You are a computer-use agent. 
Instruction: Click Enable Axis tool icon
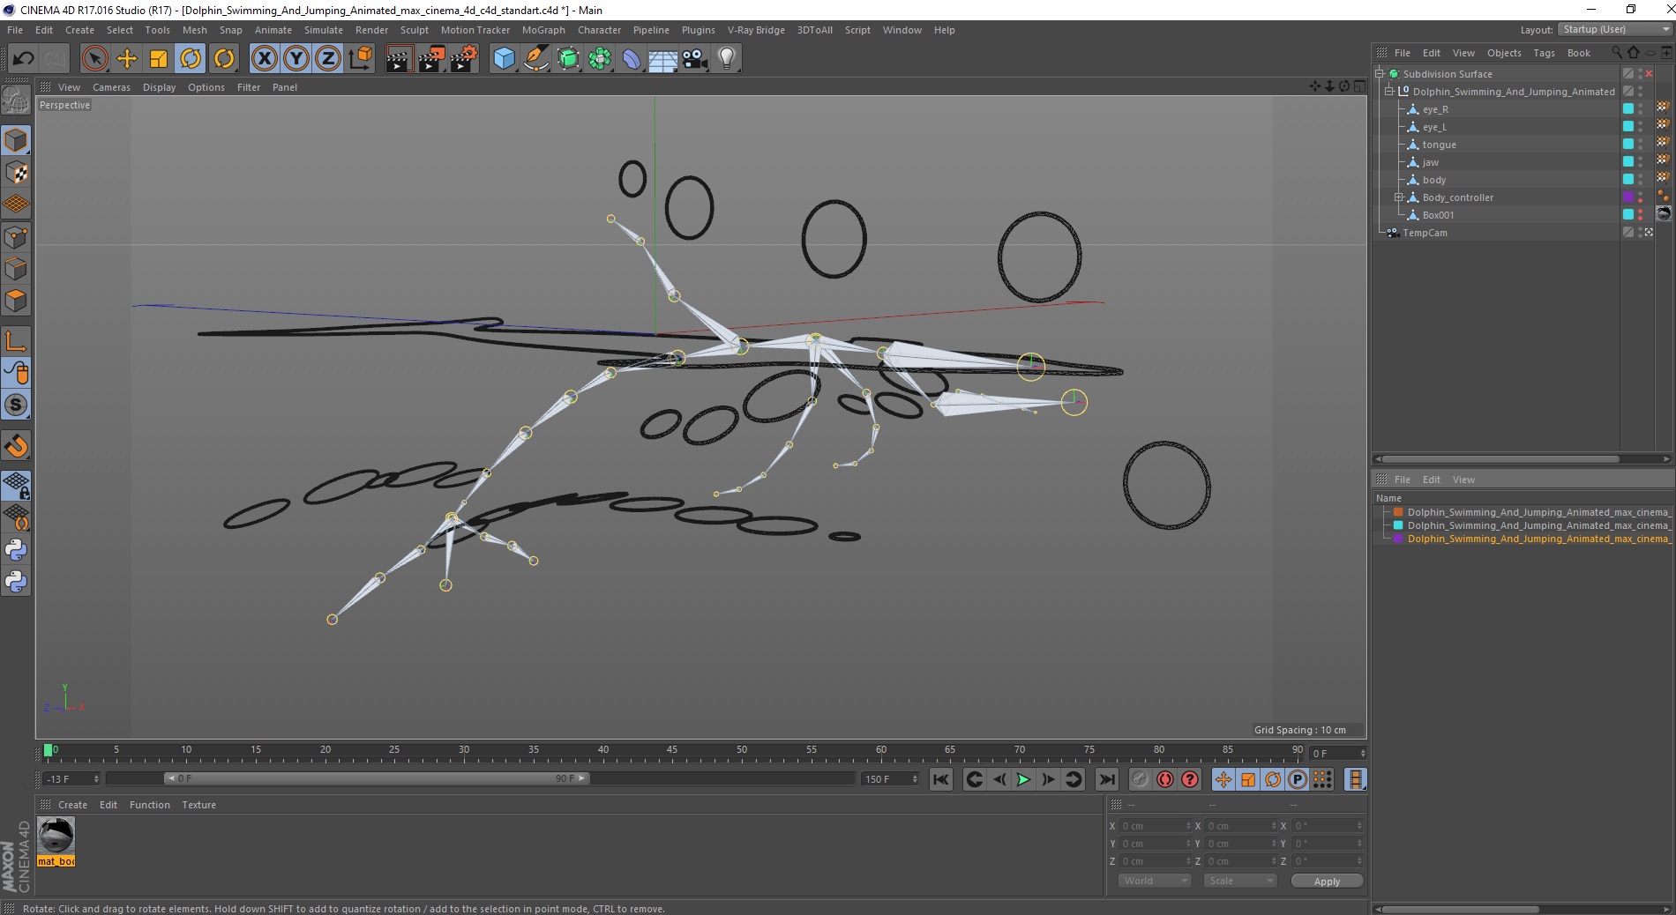point(16,340)
